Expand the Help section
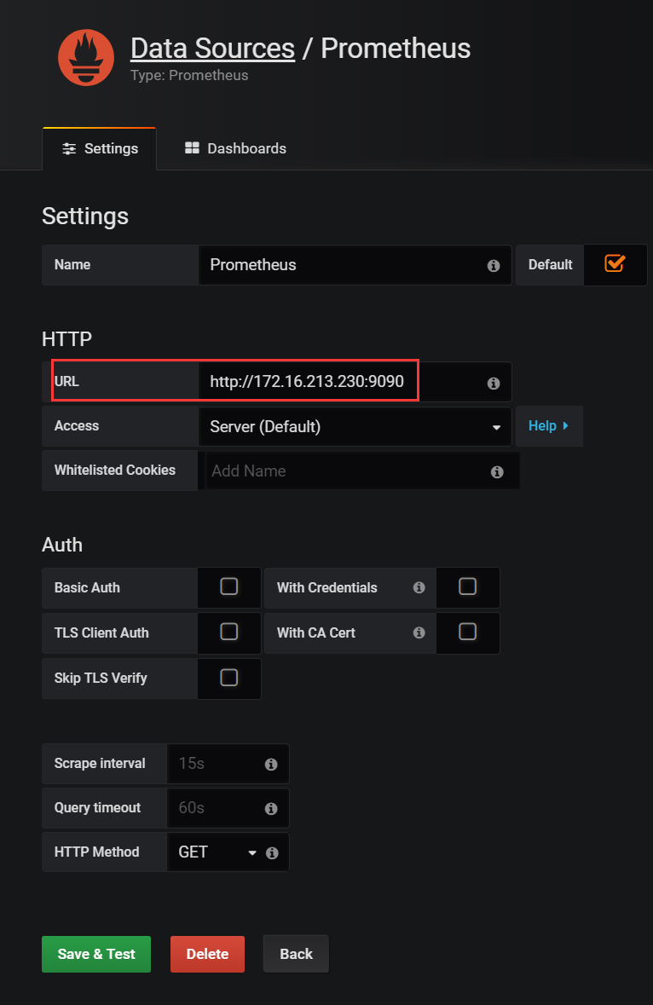Viewport: 653px width, 1005px height. (x=548, y=426)
